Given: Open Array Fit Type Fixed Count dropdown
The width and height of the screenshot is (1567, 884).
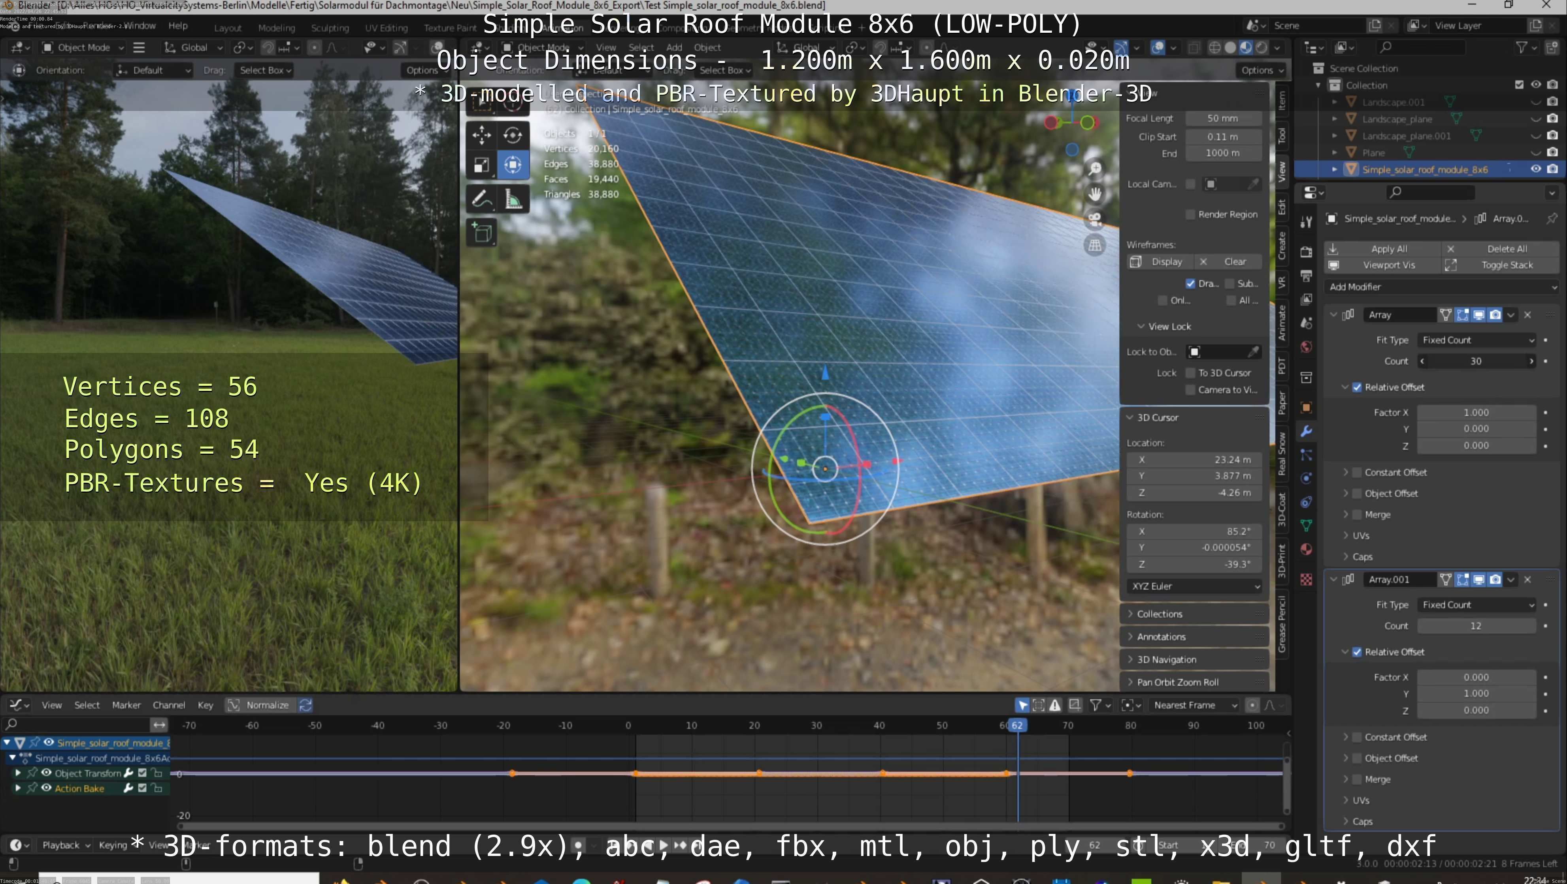Looking at the screenshot, I should 1476,340.
